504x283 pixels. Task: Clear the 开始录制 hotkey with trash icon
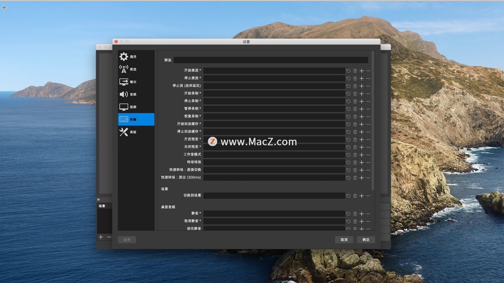pyautogui.click(x=355, y=94)
